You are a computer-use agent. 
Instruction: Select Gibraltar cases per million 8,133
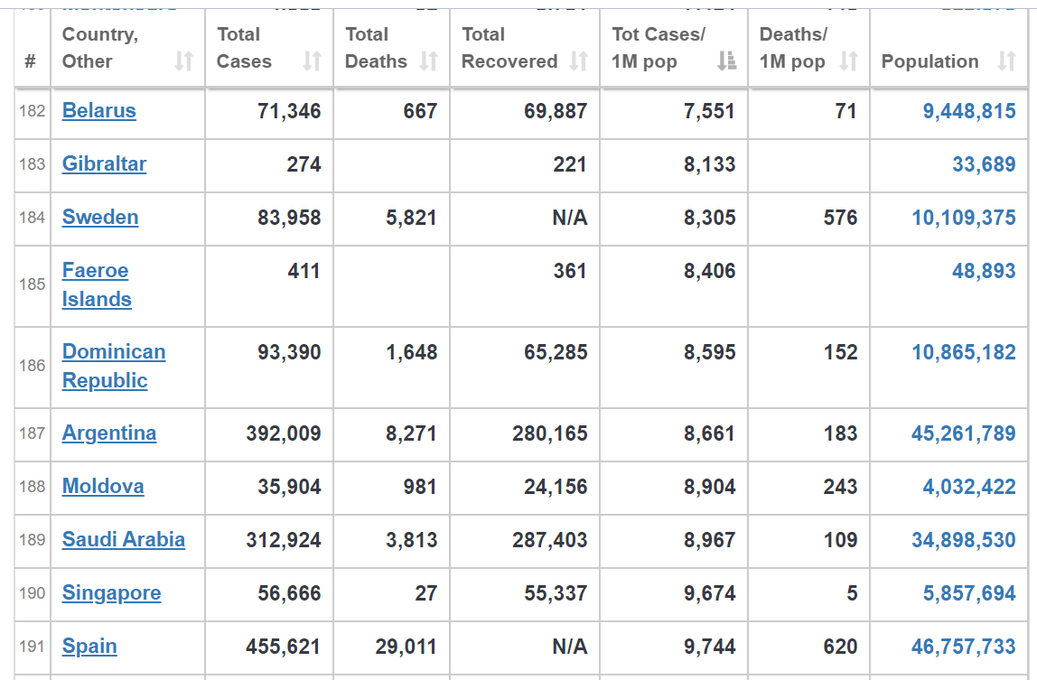pyautogui.click(x=710, y=164)
